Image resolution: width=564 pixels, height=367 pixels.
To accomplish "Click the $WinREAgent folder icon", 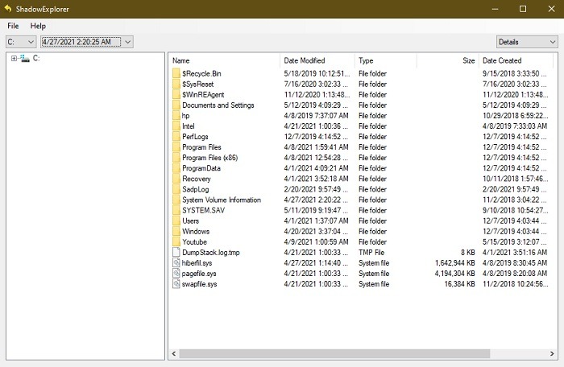I will (176, 94).
